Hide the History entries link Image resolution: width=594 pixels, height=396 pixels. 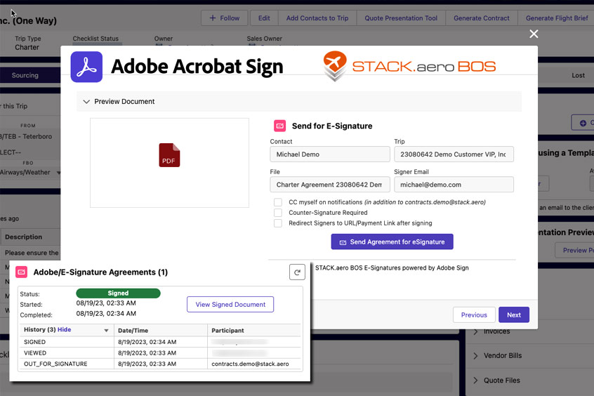(64, 330)
